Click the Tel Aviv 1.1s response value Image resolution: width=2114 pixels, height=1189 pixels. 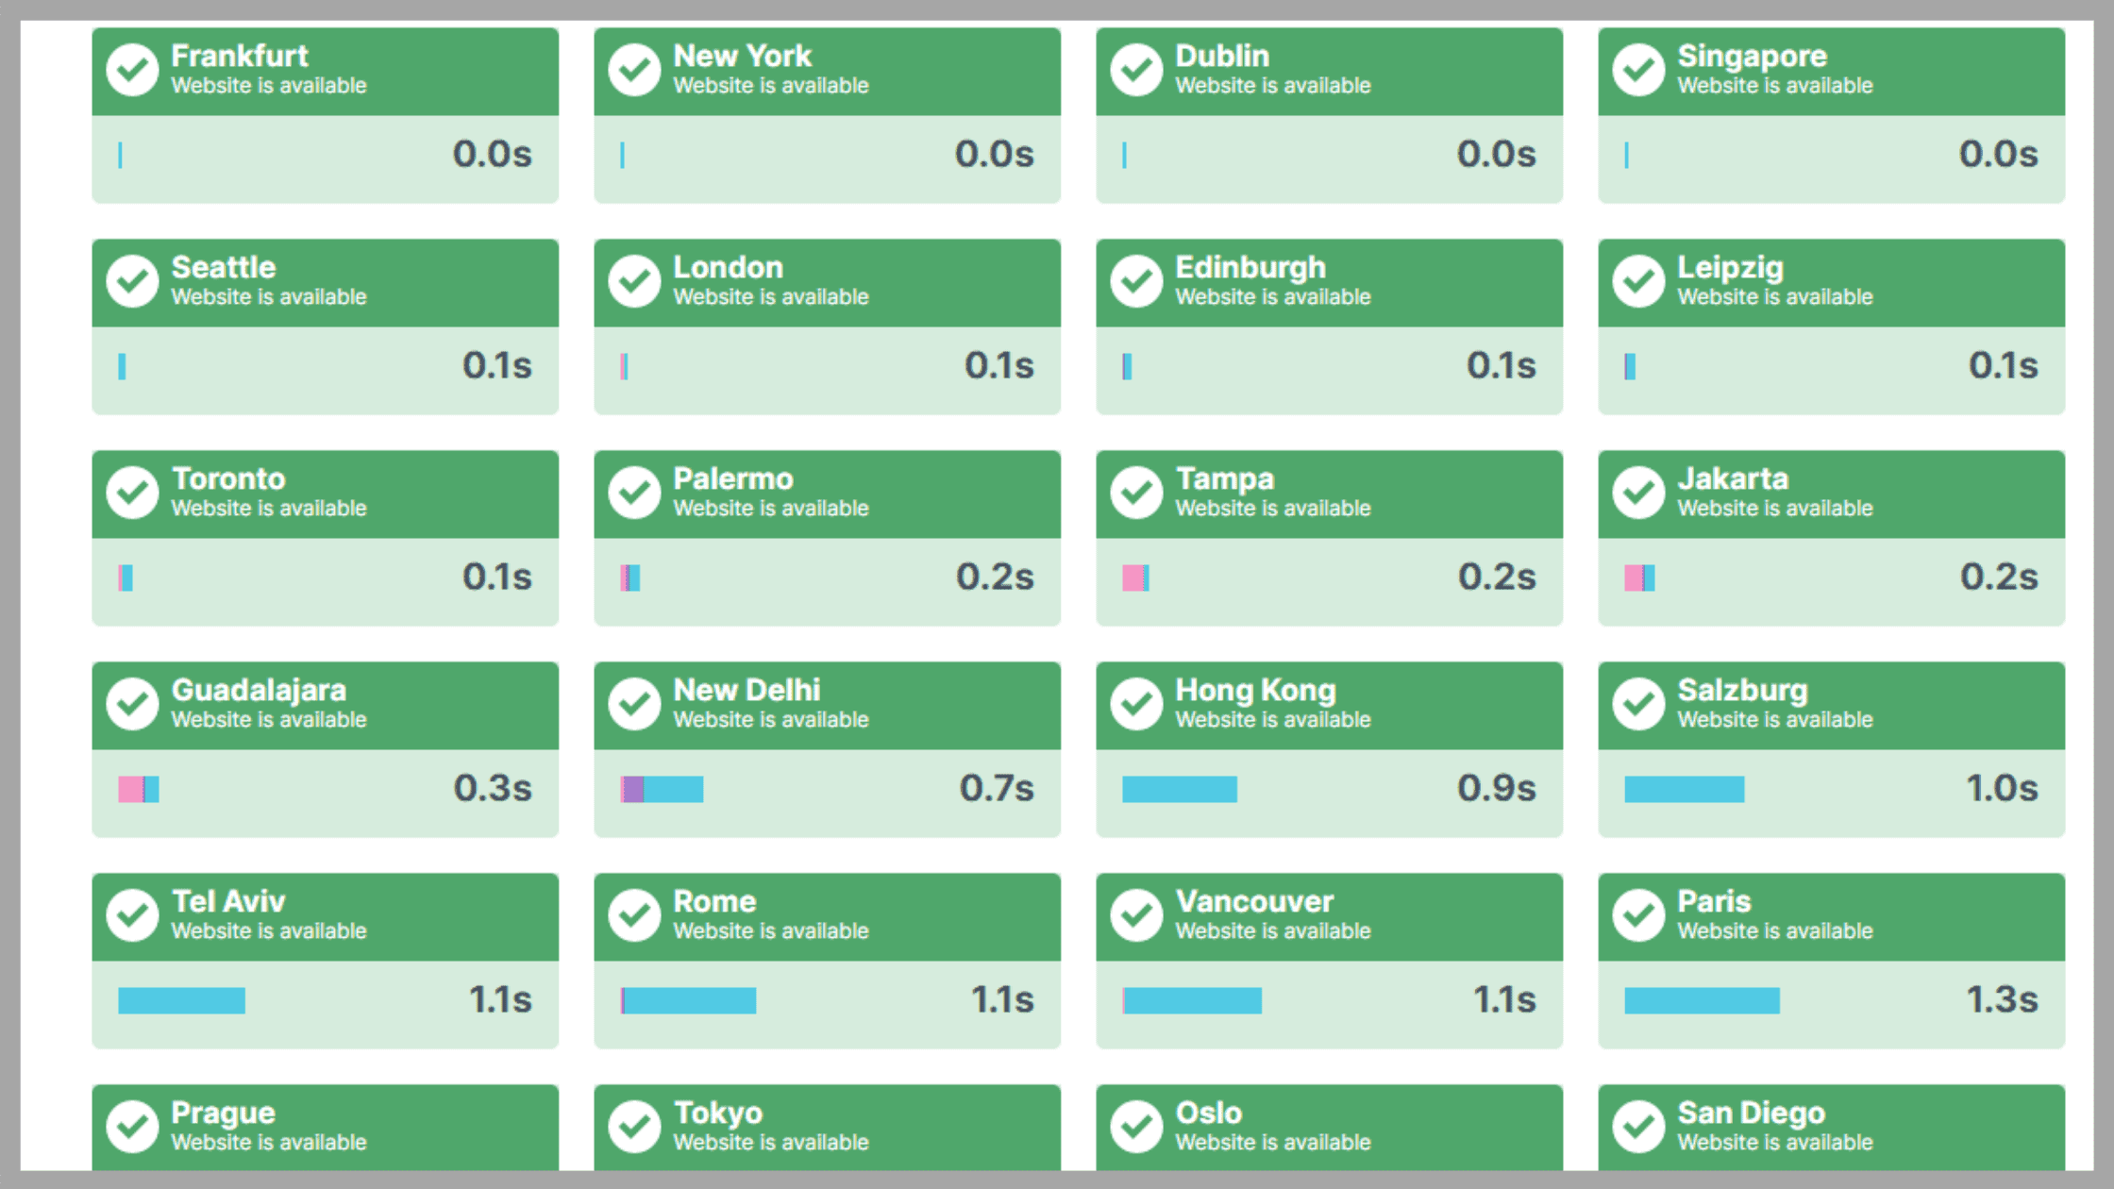click(500, 999)
